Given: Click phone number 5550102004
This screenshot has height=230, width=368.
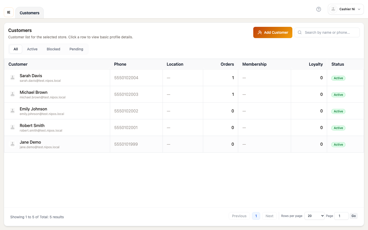Looking at the screenshot, I should tap(126, 78).
